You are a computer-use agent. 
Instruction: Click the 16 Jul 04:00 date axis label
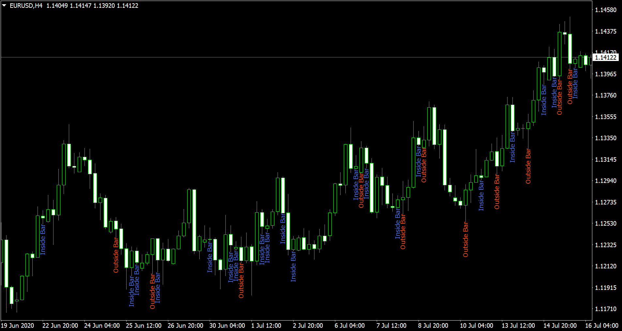pyautogui.click(x=603, y=326)
